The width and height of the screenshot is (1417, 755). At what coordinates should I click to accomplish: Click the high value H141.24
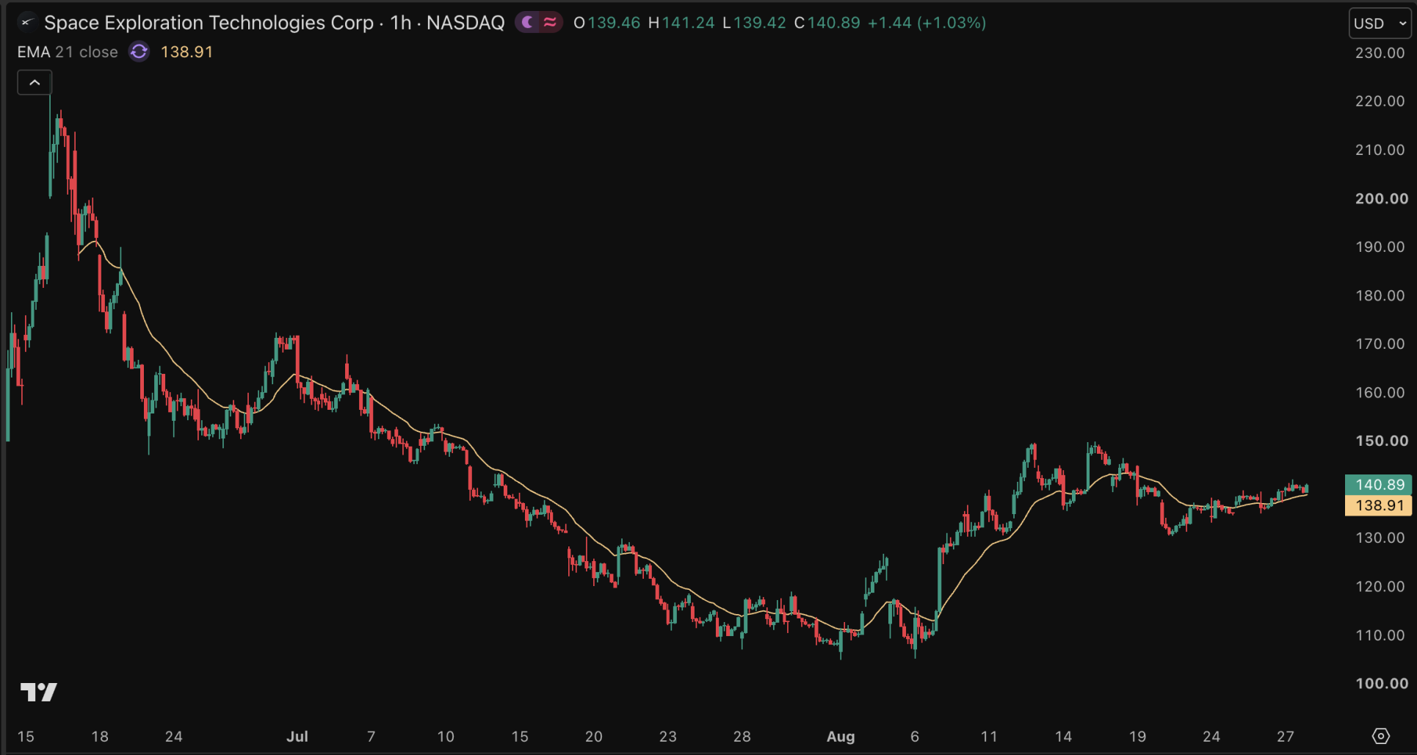tap(681, 23)
